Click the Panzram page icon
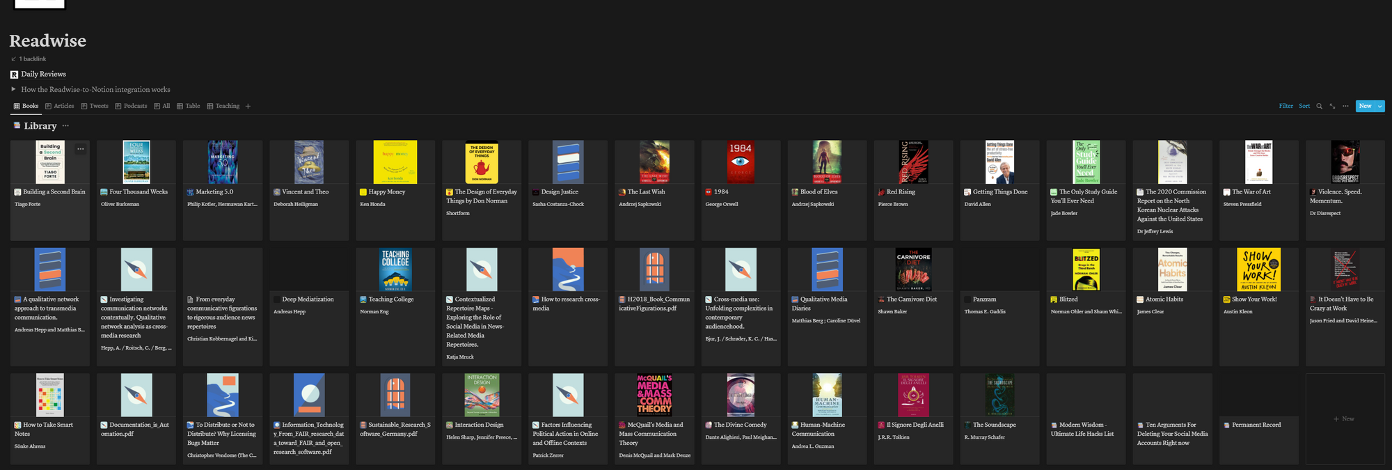 (967, 299)
